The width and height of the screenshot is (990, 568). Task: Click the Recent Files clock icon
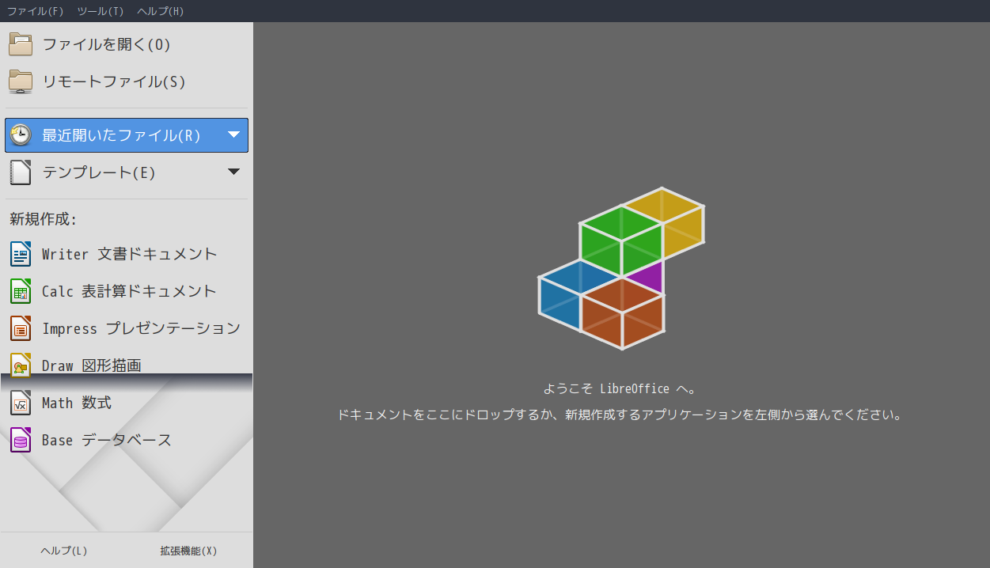(x=21, y=135)
